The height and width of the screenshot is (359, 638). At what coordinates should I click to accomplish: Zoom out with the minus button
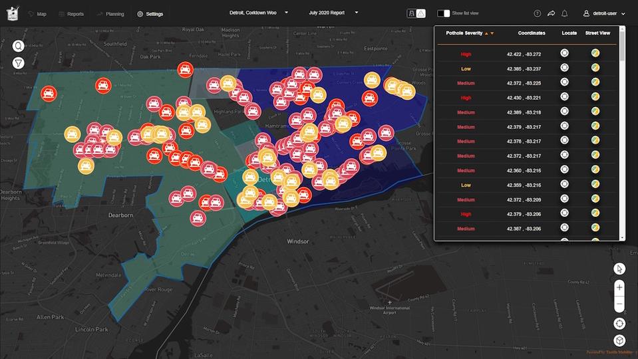click(619, 304)
